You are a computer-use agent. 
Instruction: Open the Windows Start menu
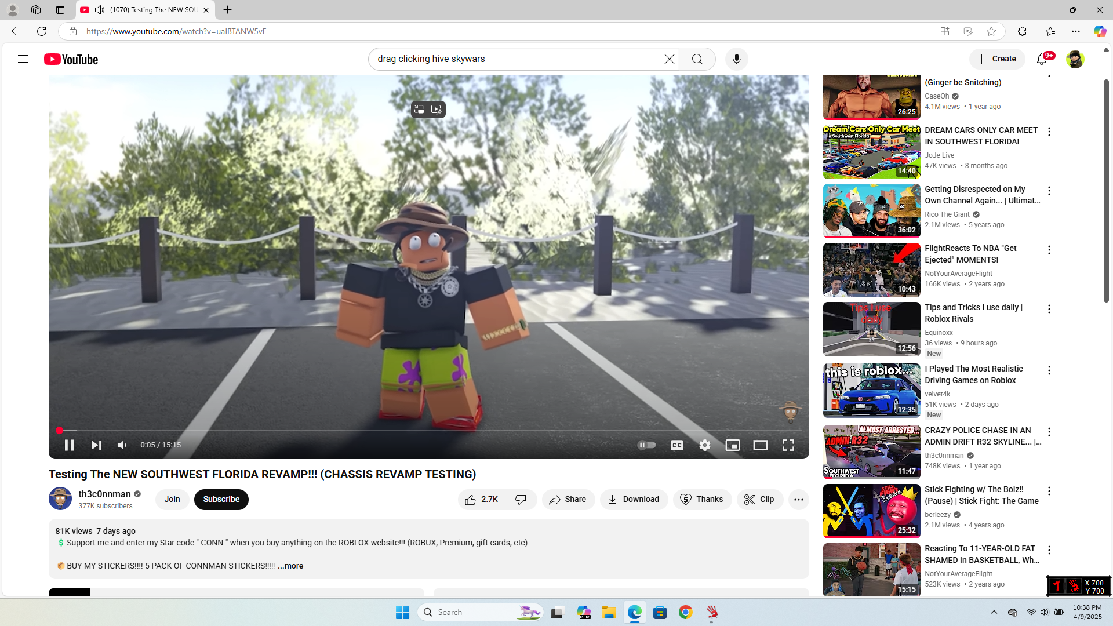pos(402,612)
